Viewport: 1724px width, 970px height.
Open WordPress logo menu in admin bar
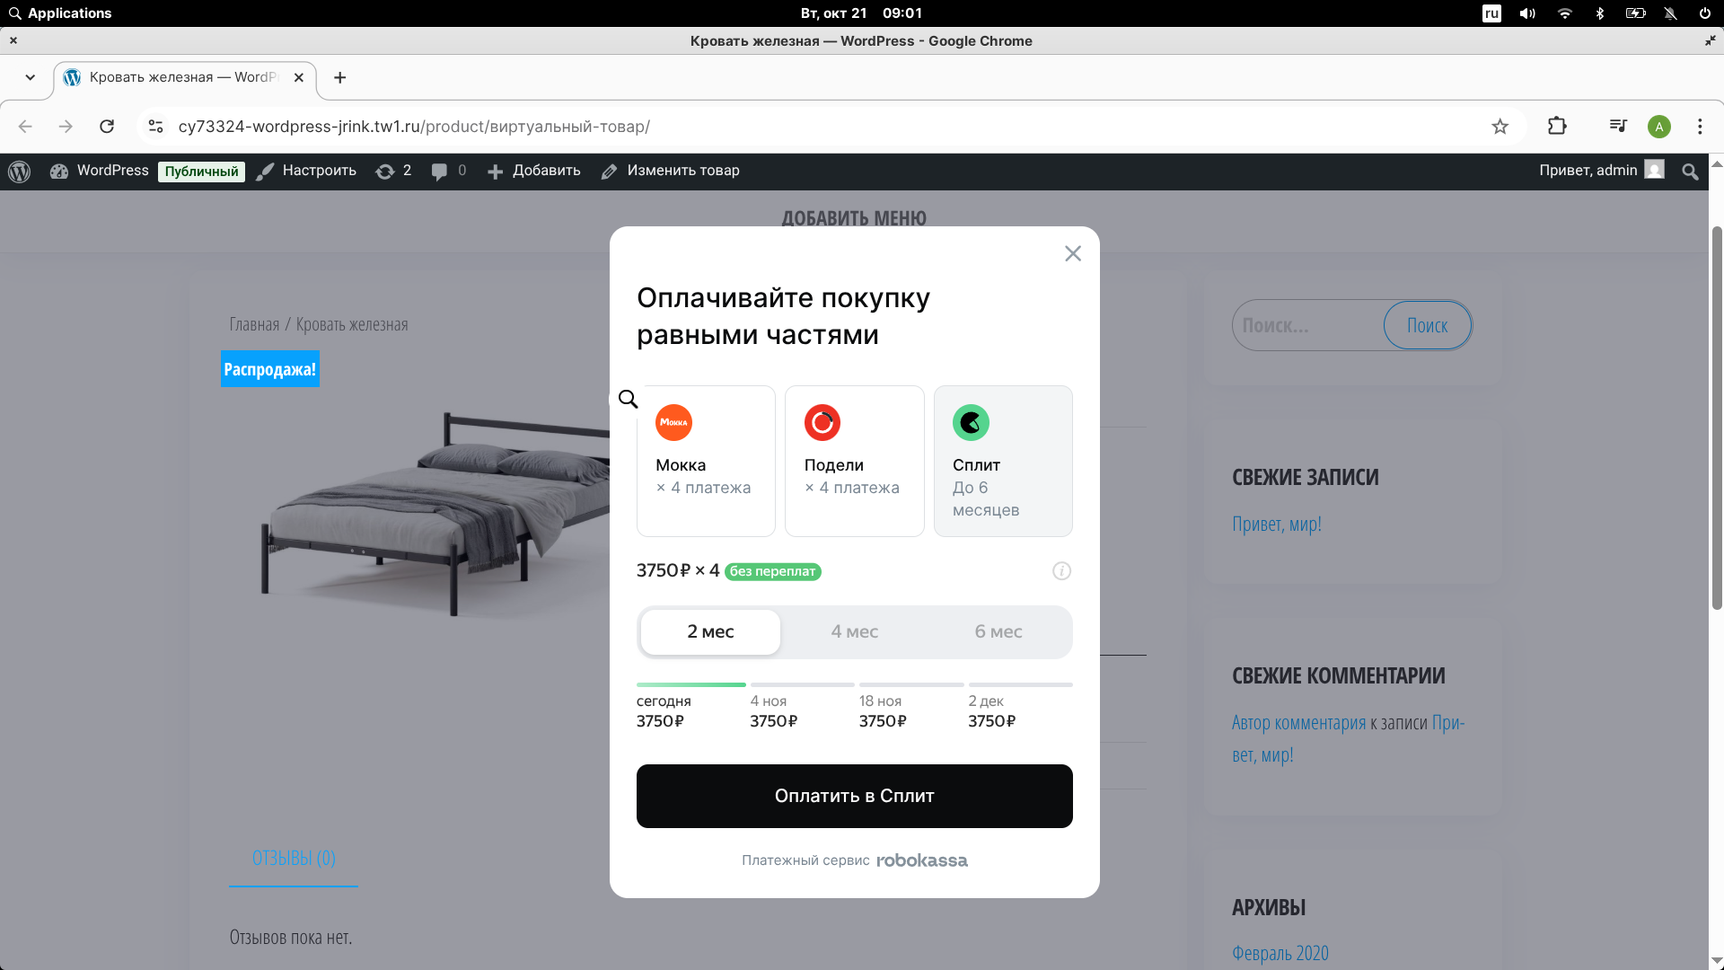20,171
